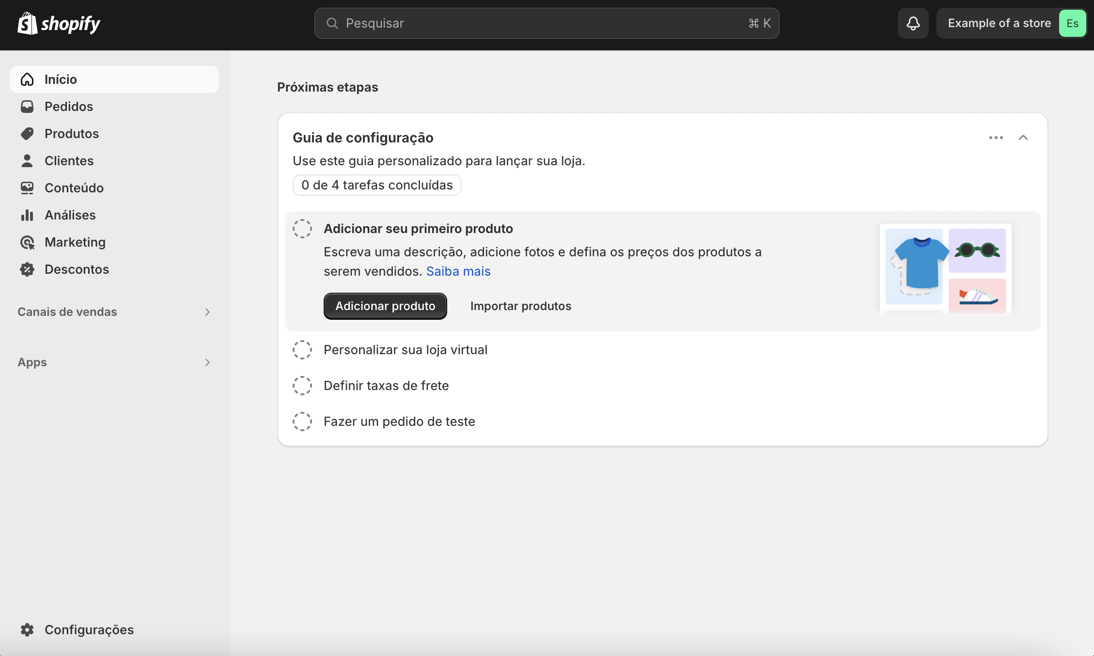Click the Pedidos sidebar icon
The image size is (1094, 656).
(27, 106)
